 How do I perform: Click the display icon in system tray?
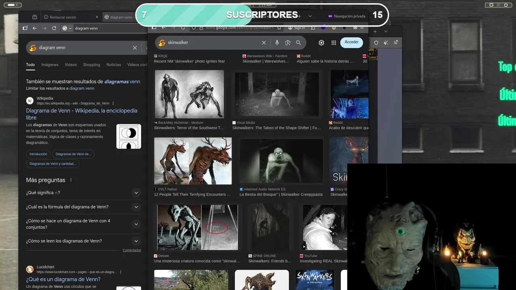(491, 5)
